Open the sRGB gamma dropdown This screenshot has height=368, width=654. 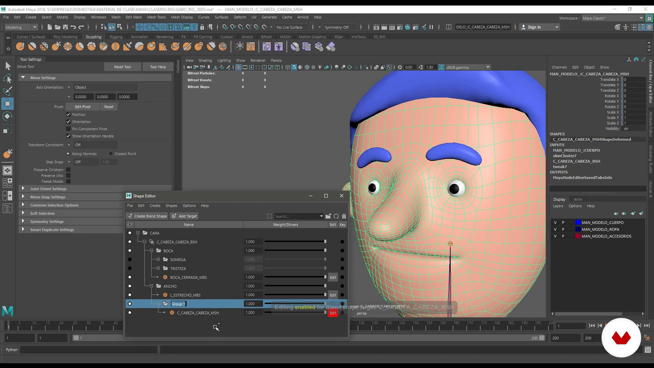[468, 67]
